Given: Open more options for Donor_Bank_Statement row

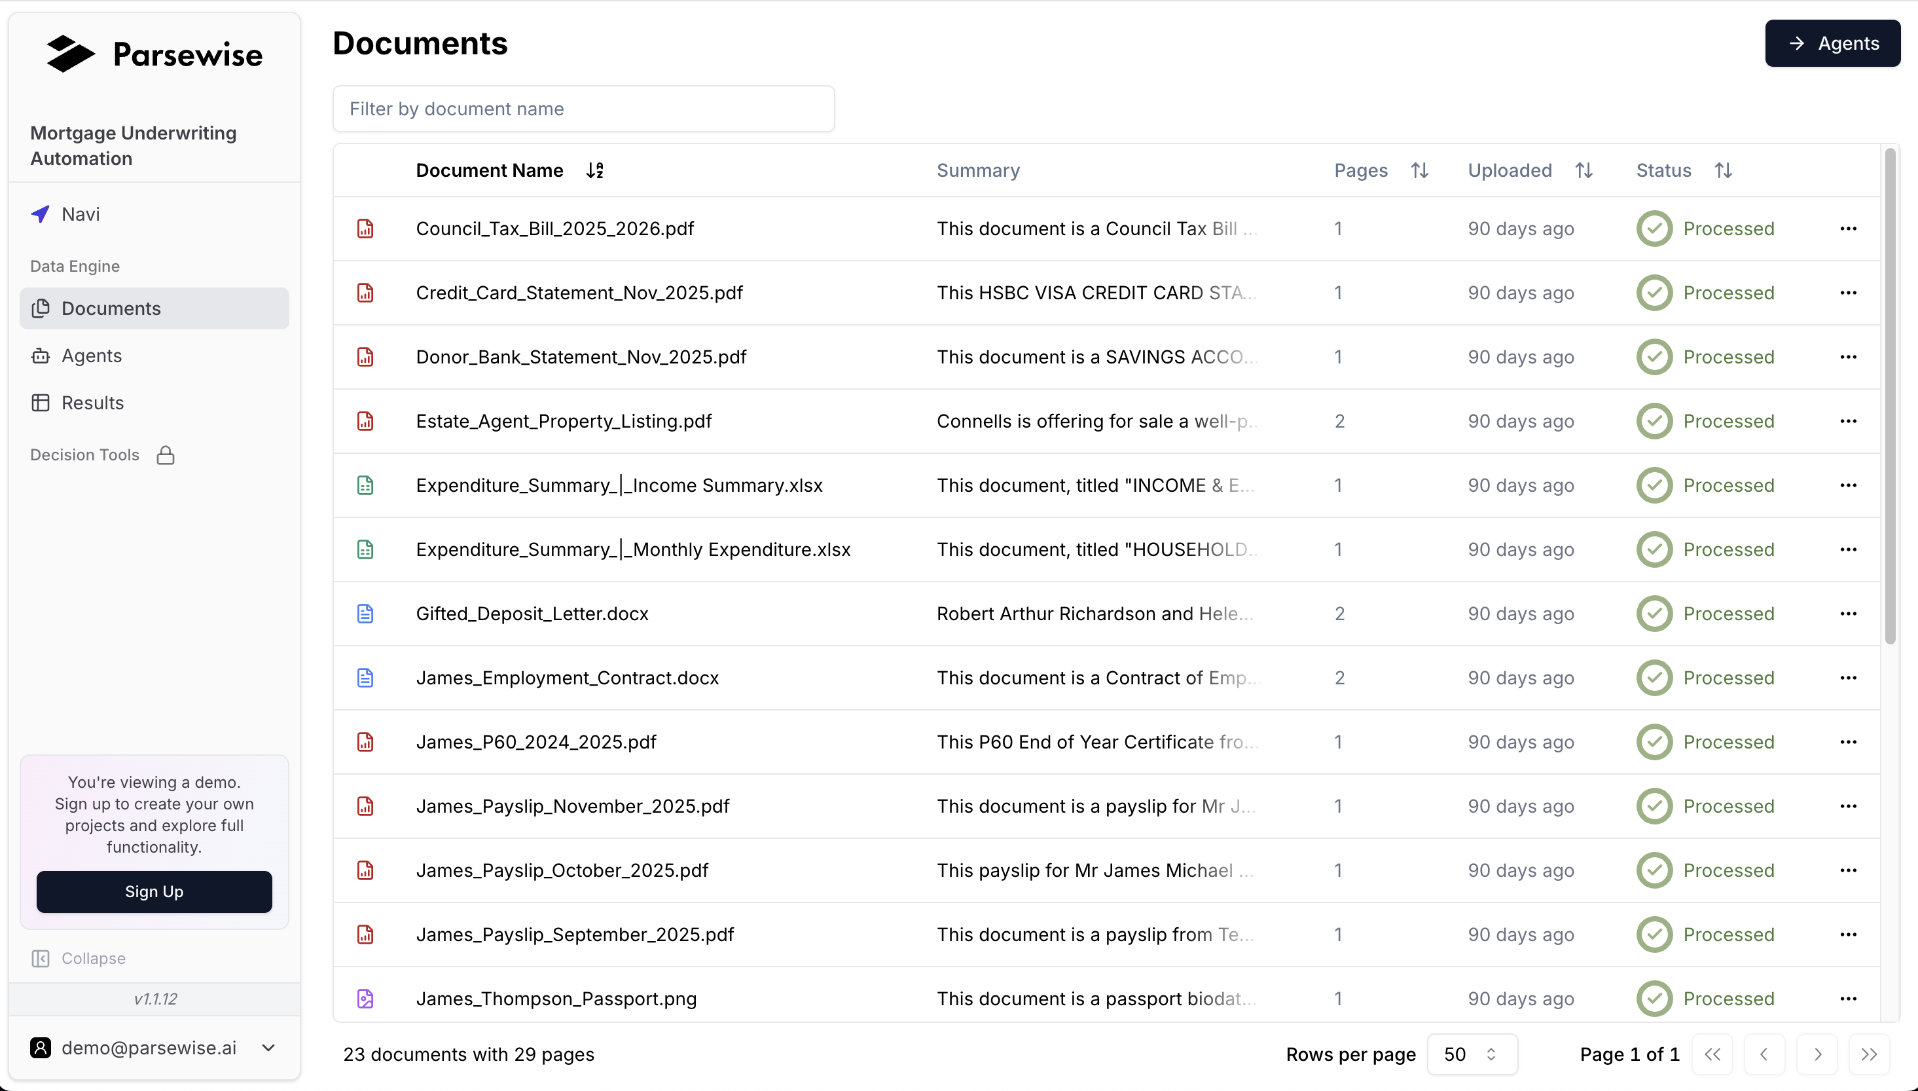Looking at the screenshot, I should [1847, 357].
